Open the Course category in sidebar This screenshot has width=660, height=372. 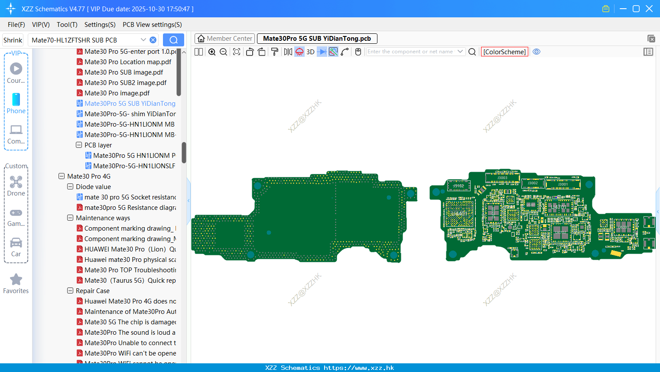pos(16,73)
